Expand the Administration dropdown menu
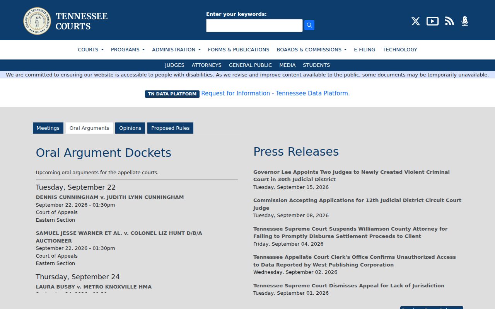This screenshot has width=495, height=309. click(176, 49)
